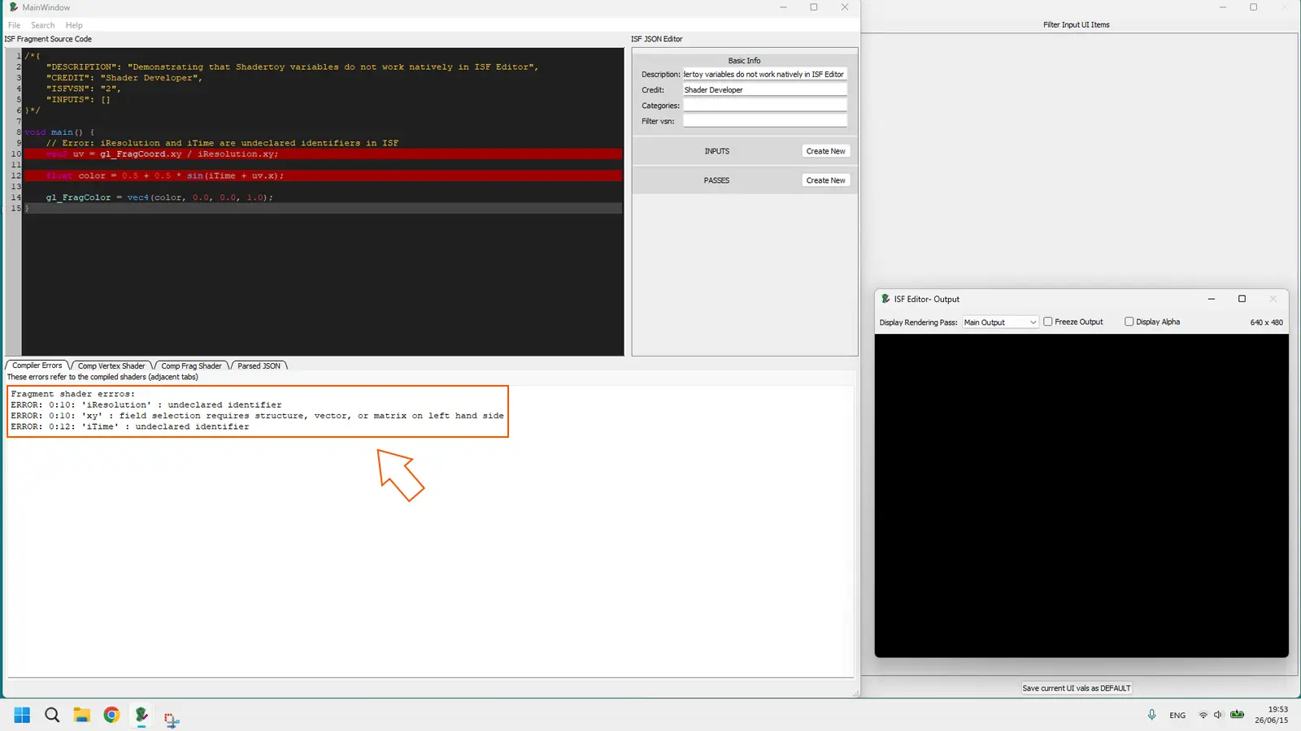Close the MainWindow
The image size is (1301, 731).
click(845, 7)
